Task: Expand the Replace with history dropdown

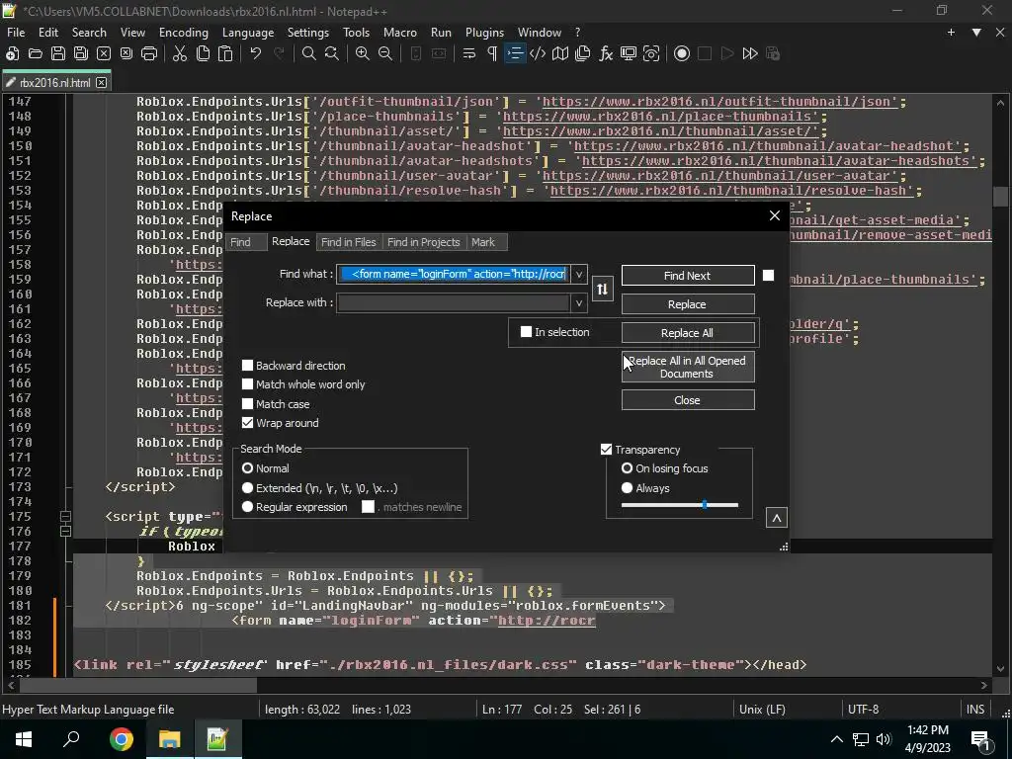Action: (579, 302)
